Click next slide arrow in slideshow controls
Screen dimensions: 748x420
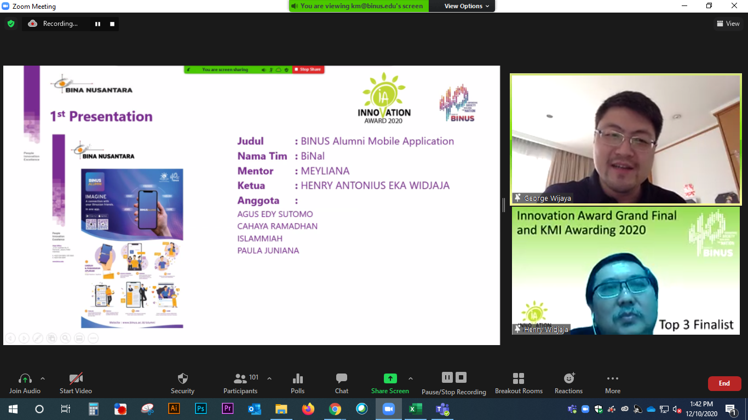[24, 338]
